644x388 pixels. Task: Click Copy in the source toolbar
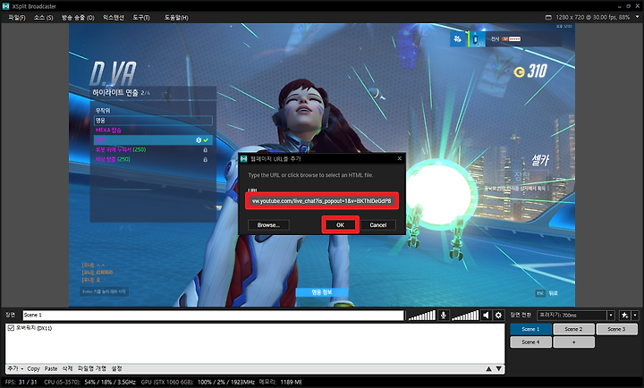tap(33, 368)
